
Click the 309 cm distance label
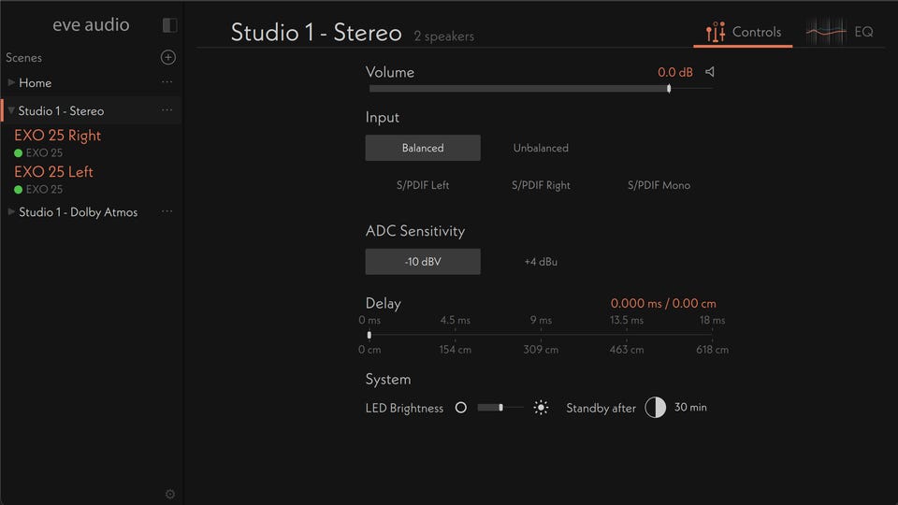[x=541, y=349]
